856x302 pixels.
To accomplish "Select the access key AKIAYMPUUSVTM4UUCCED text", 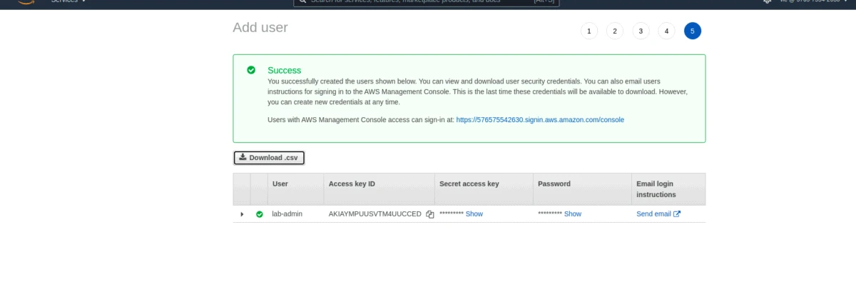I will tap(375, 214).
